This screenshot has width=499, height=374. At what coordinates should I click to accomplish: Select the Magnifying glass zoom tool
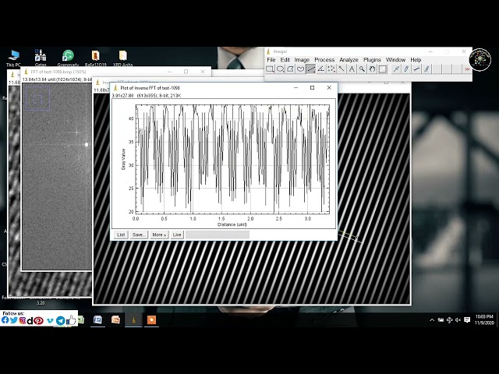[362, 69]
